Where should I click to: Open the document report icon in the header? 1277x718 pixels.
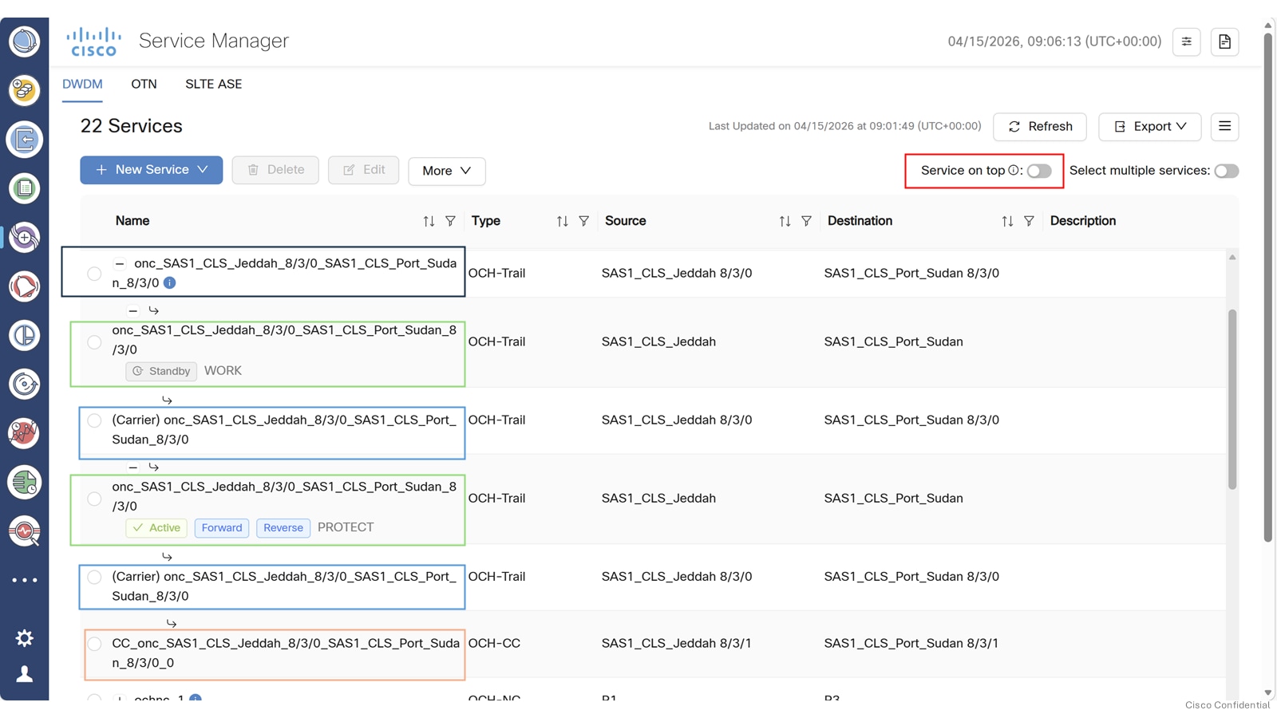[1225, 42]
